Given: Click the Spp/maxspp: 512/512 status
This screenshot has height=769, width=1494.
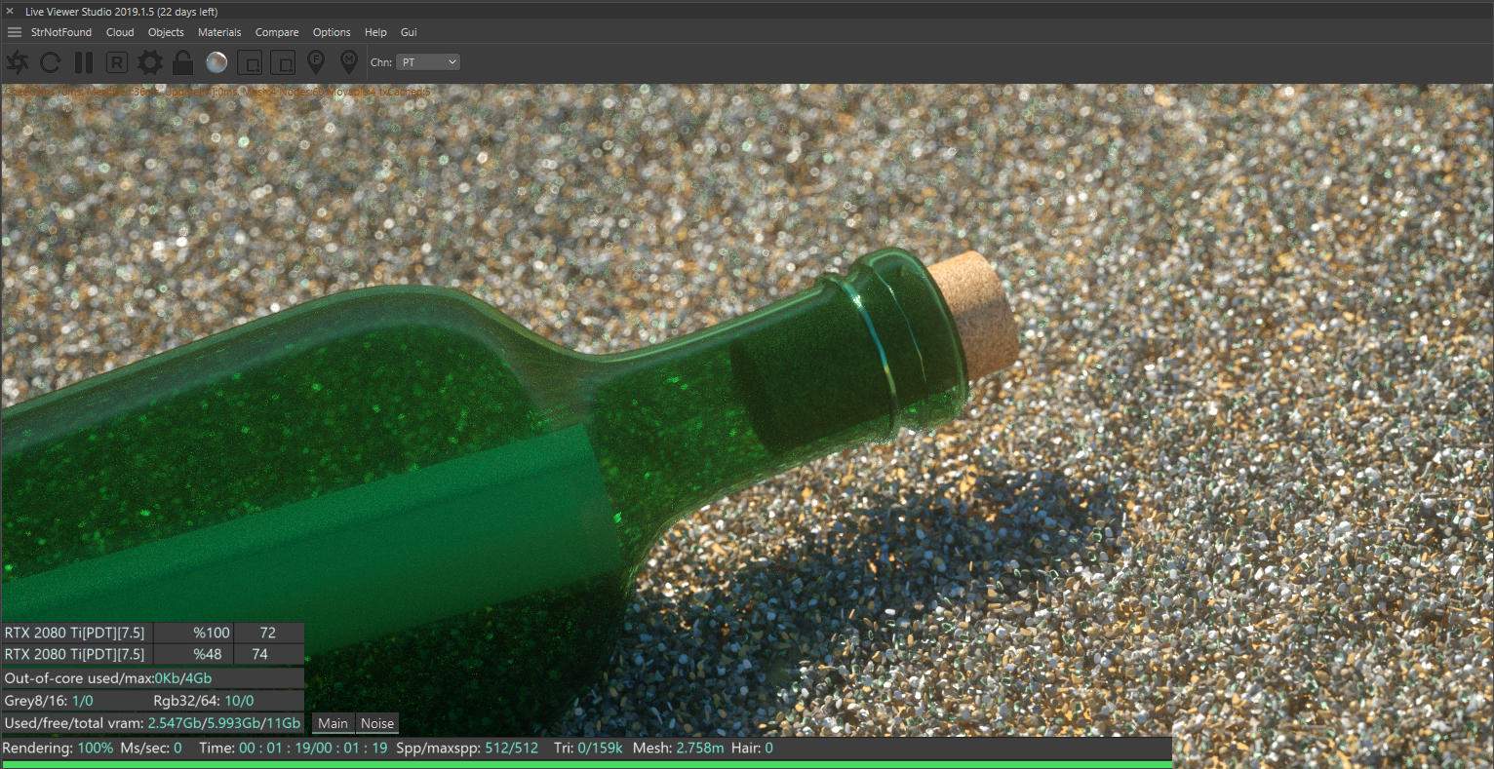Looking at the screenshot, I should pyautogui.click(x=467, y=748).
